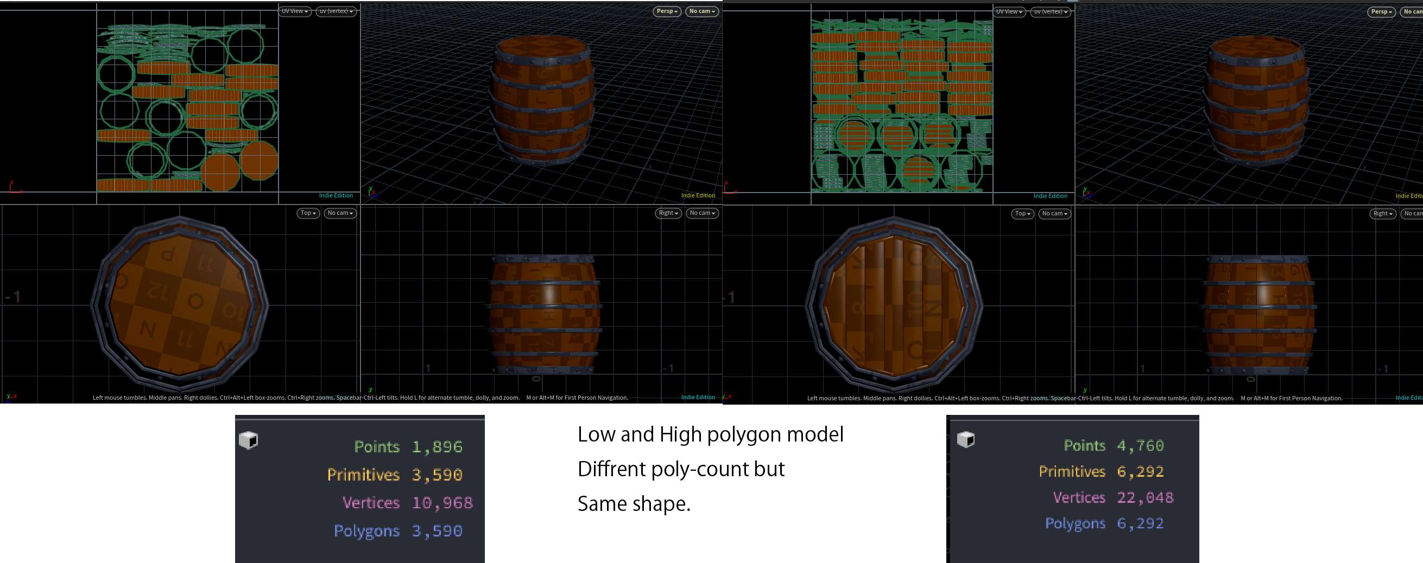
Task: Click the cube icon in the 4,760-points panel
Action: pyautogui.click(x=966, y=439)
